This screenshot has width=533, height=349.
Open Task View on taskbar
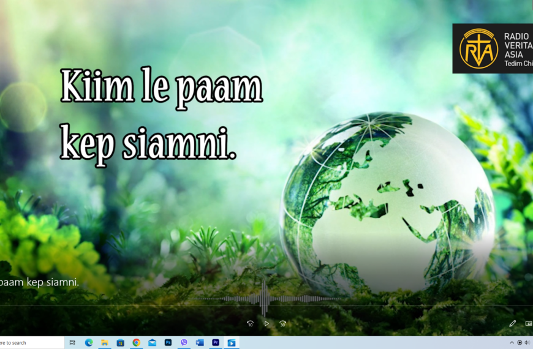click(72, 342)
